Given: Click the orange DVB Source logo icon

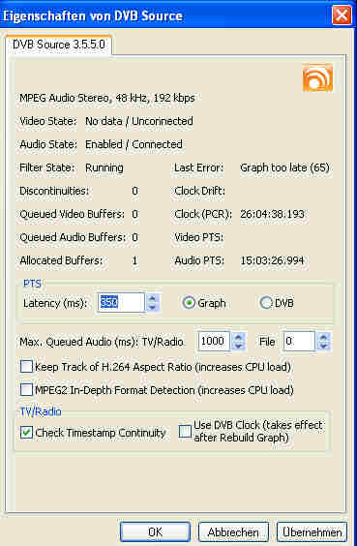Looking at the screenshot, I should pos(317,77).
